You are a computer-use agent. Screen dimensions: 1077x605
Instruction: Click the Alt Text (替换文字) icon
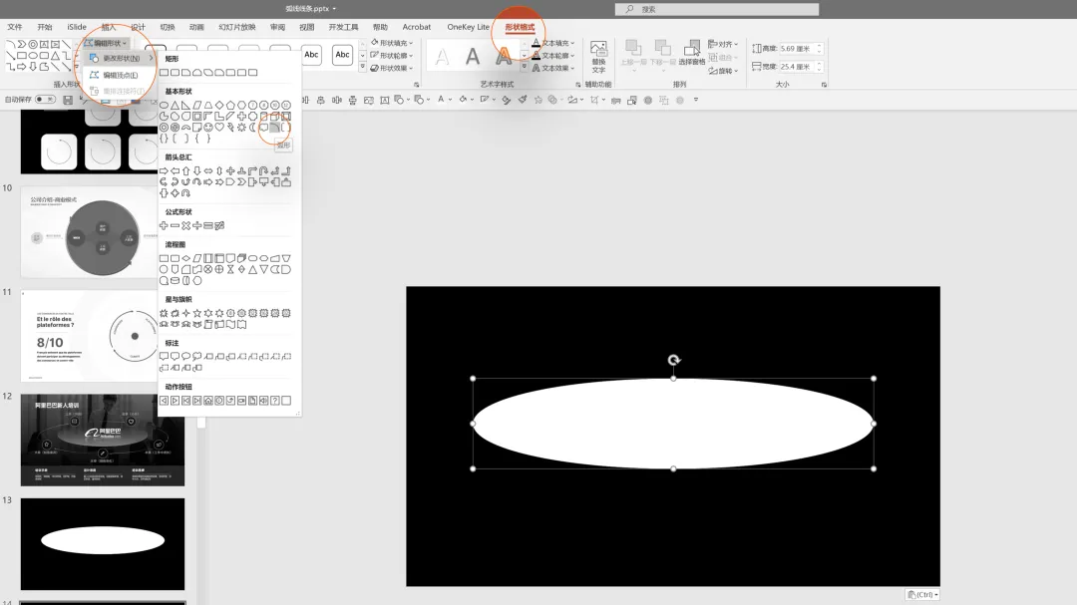click(599, 56)
